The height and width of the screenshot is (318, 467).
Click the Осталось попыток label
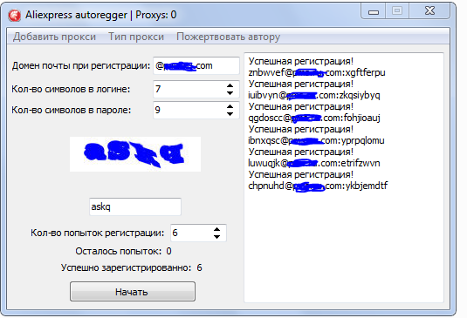[119, 251]
